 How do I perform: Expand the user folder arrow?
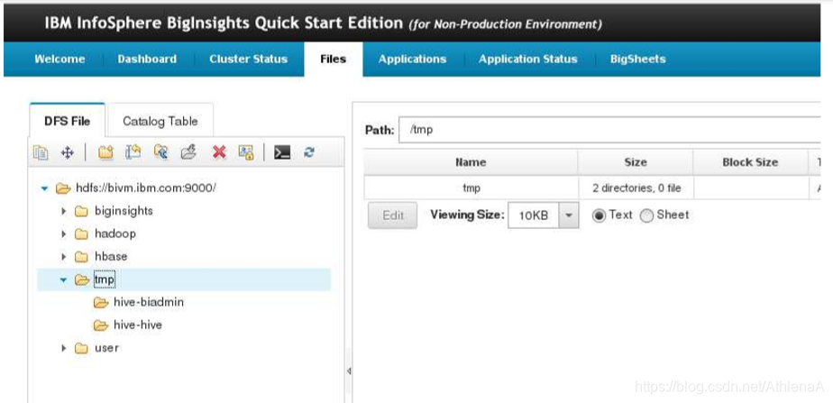[64, 348]
